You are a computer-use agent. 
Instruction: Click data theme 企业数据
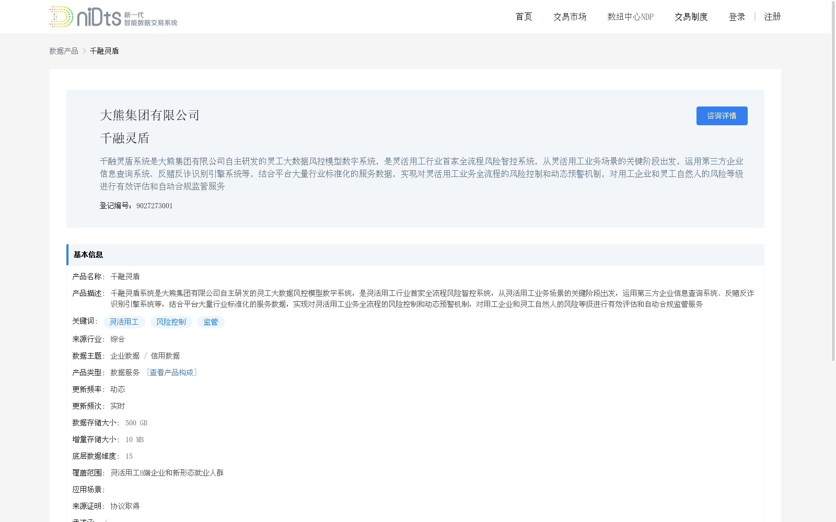pyautogui.click(x=125, y=355)
